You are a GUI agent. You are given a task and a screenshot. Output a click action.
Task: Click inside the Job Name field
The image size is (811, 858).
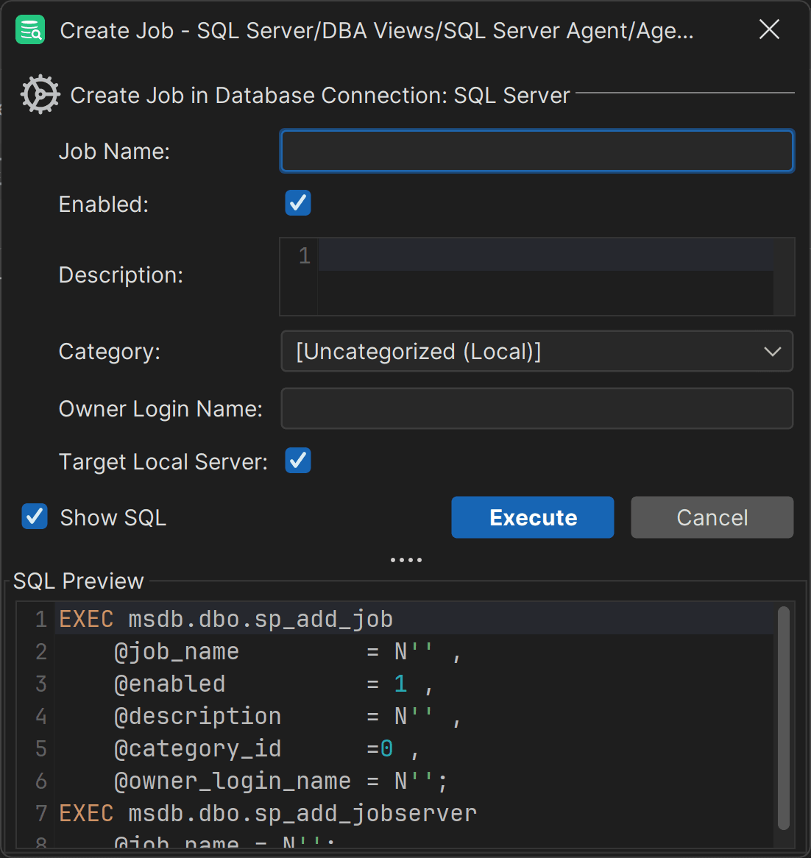click(x=536, y=151)
